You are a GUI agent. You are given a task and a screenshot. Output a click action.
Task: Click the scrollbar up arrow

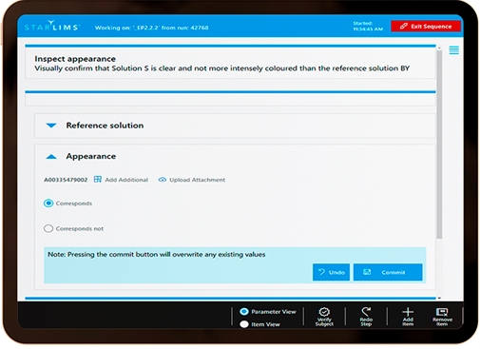click(x=439, y=48)
